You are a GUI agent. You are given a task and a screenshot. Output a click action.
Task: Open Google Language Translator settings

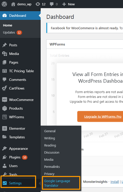[x=57, y=183]
